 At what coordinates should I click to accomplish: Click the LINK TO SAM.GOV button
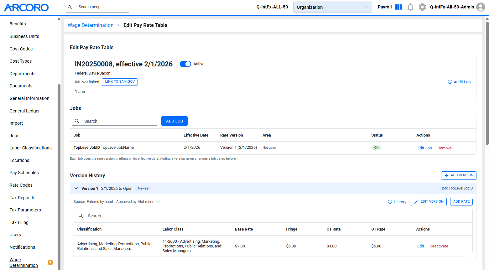click(120, 82)
